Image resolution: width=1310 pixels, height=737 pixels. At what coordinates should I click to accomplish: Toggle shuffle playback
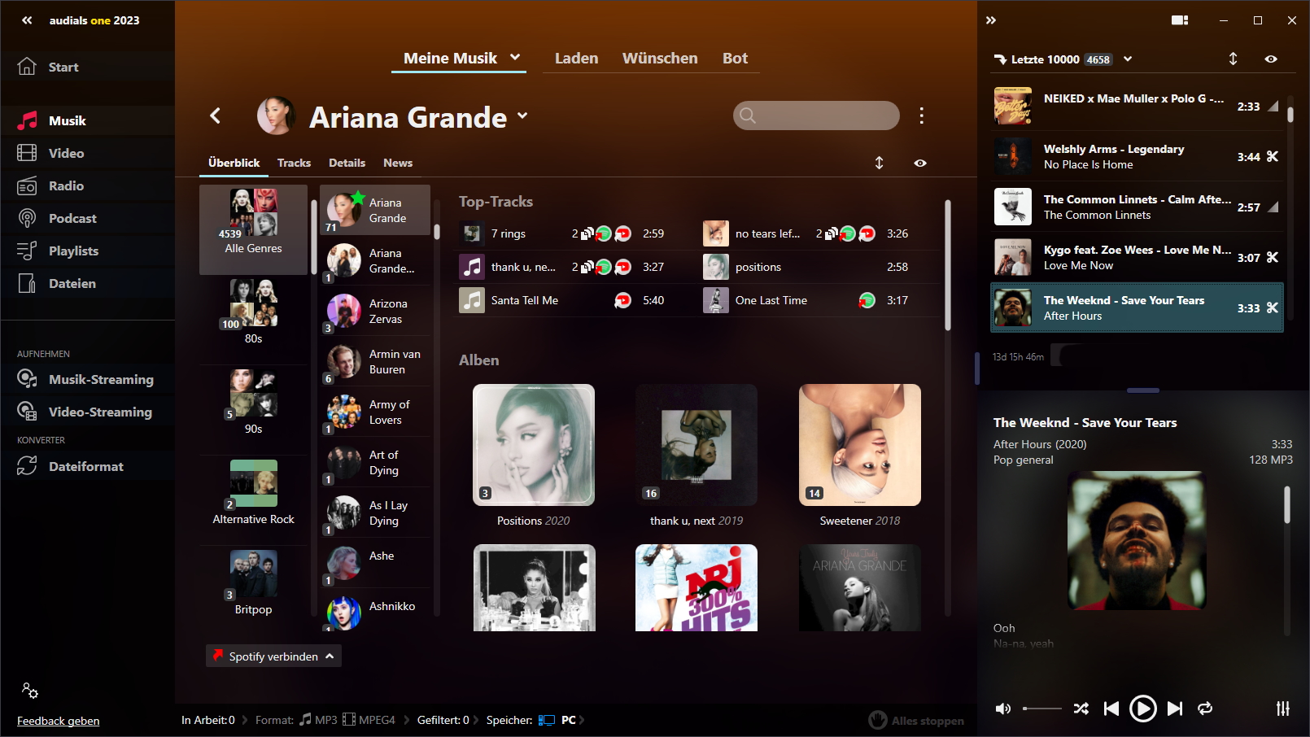1081,709
